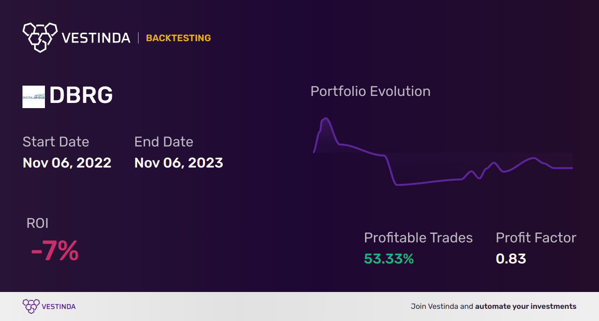Screen dimensions: 599x321
Task: Click the -7% ROI value
Action: pyautogui.click(x=55, y=251)
